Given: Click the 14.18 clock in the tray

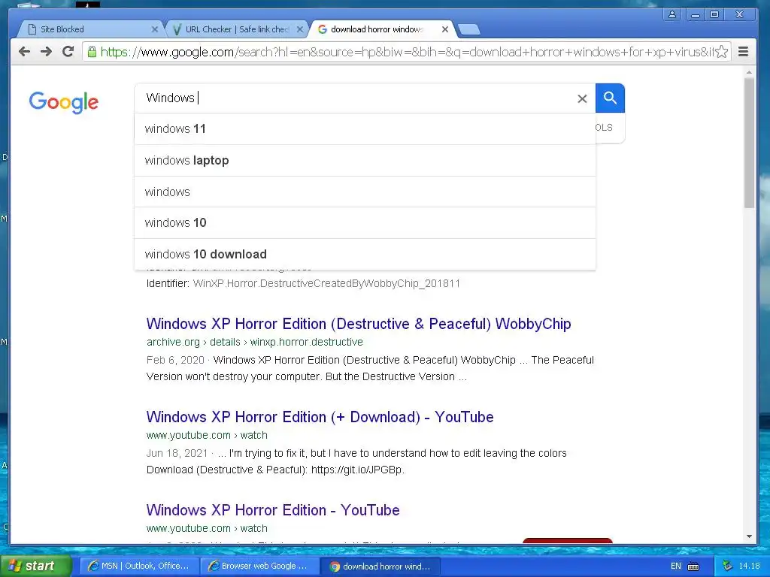Looking at the screenshot, I should (749, 566).
